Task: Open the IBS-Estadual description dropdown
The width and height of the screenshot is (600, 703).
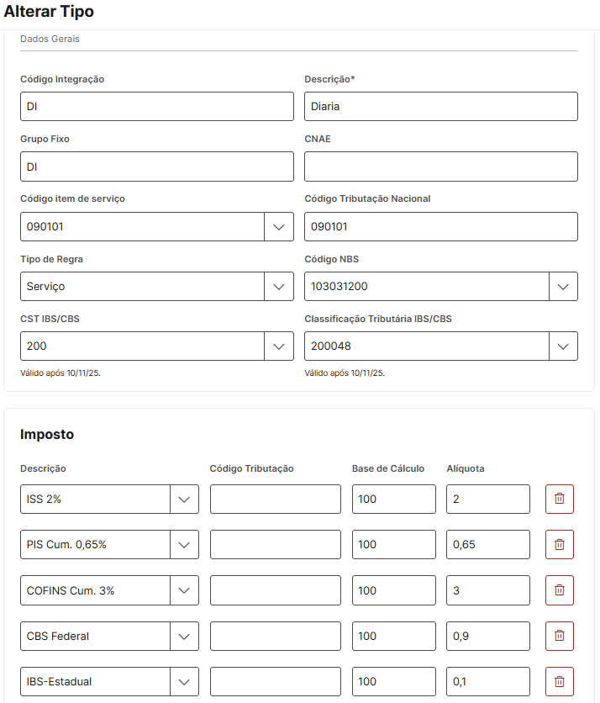Action: point(184,681)
